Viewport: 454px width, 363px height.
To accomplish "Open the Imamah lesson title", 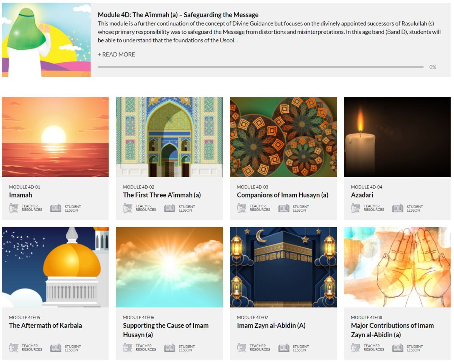I will point(21,195).
